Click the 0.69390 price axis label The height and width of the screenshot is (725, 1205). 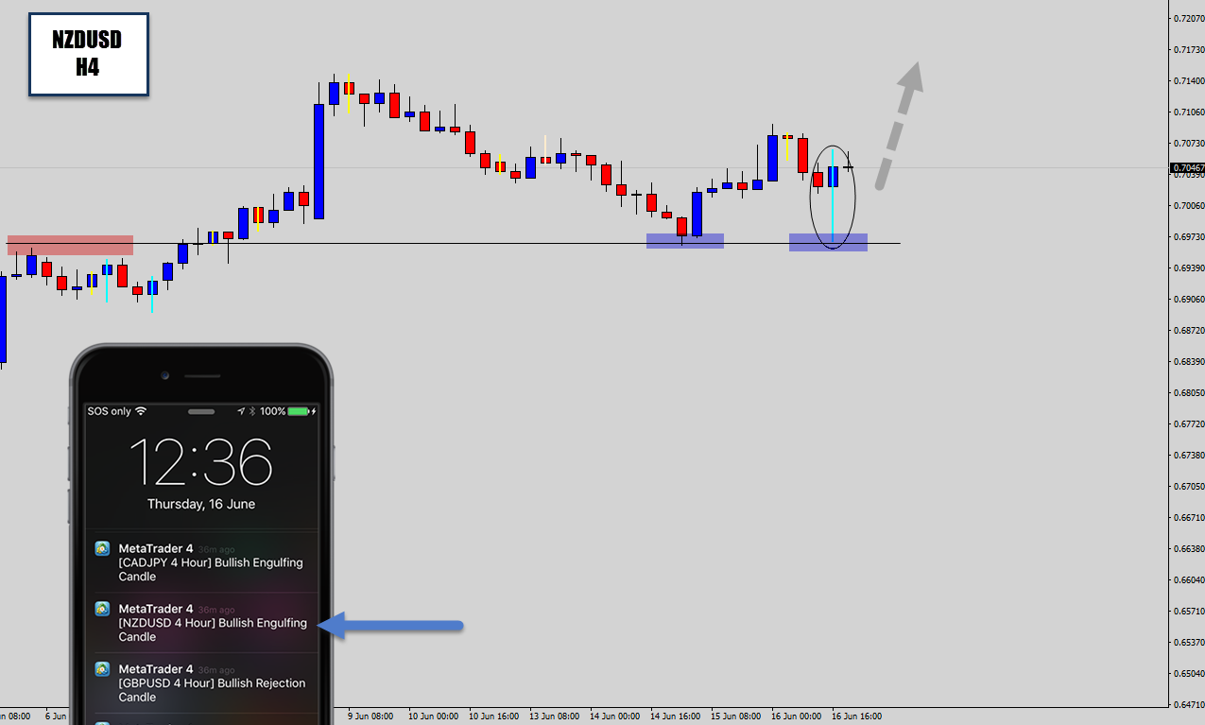point(1189,268)
